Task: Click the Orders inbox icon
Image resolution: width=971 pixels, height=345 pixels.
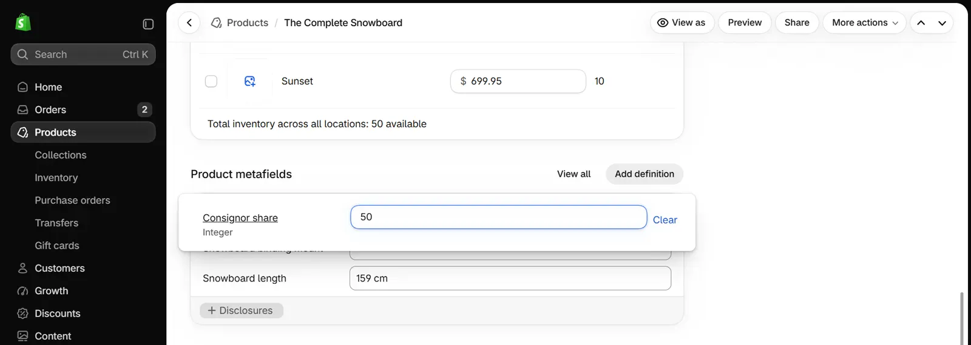Action: [x=22, y=110]
